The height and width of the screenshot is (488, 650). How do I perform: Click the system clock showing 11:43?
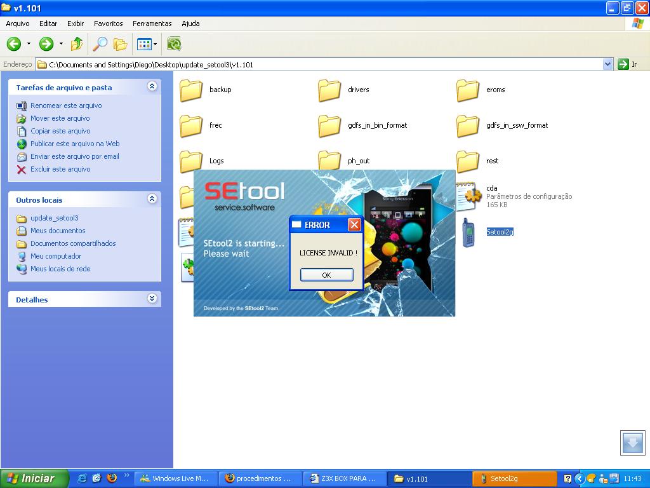pos(633,478)
